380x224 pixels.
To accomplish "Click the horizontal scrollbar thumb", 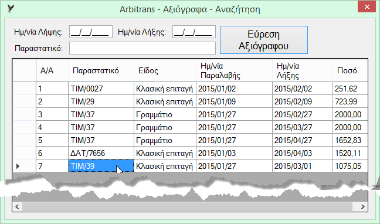I will tap(187, 206).
